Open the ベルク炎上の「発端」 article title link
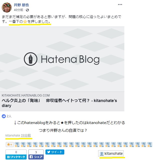The image size is (158, 162). [x=59, y=103]
